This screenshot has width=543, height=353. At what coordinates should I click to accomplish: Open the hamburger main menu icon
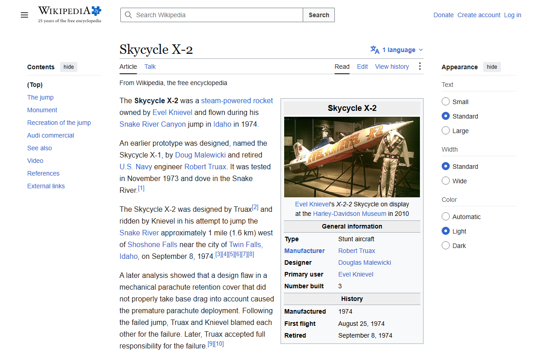[24, 15]
